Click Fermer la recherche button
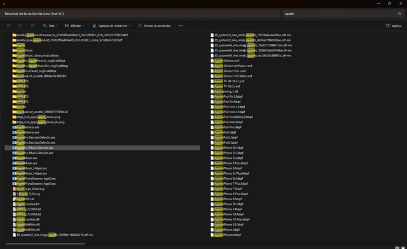The image size is (407, 249). 155,25
